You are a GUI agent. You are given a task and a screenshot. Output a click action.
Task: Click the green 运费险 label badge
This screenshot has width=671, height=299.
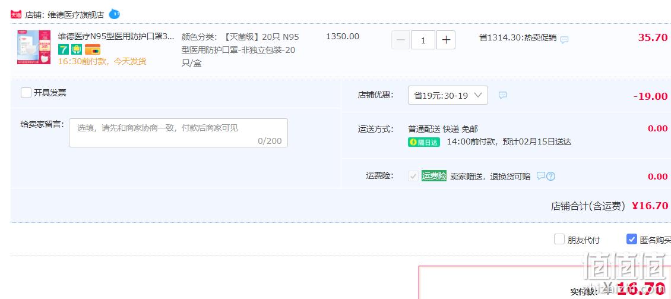coord(434,176)
